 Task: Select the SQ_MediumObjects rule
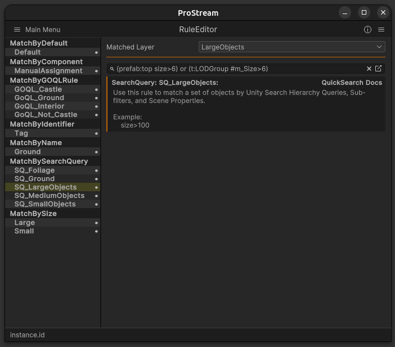tap(53, 196)
